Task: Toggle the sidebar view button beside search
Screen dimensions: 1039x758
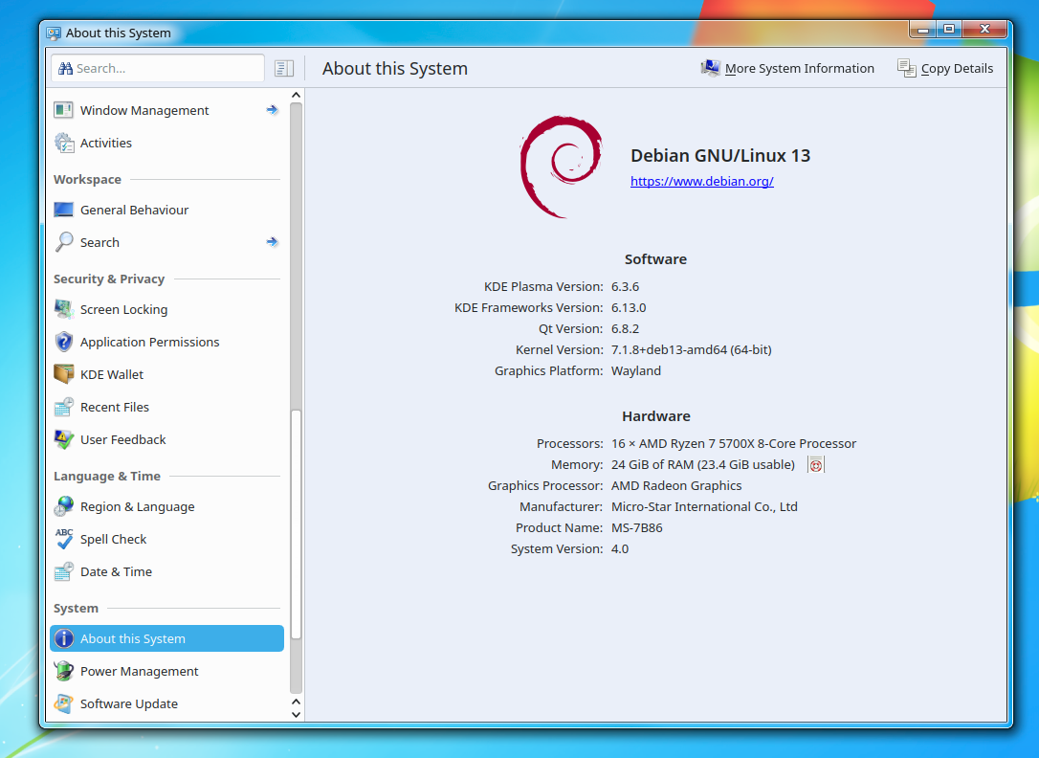Action: [283, 68]
